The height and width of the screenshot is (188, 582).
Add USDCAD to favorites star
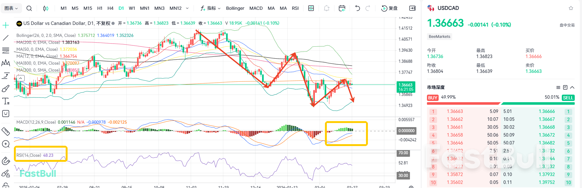(x=571, y=8)
